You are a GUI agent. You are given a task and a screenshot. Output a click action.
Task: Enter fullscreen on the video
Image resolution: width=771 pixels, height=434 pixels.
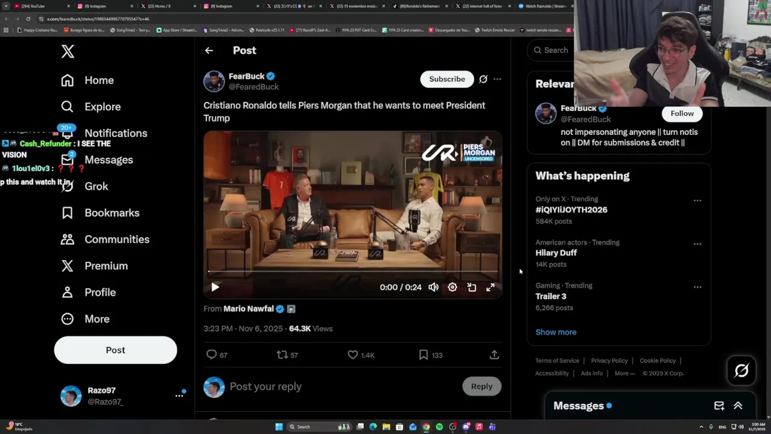490,288
